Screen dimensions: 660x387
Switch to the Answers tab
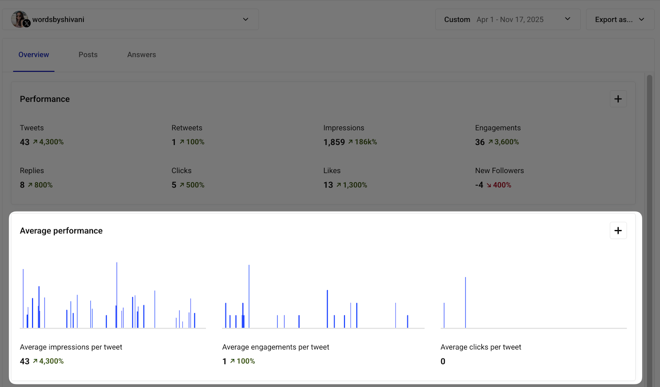coord(141,54)
